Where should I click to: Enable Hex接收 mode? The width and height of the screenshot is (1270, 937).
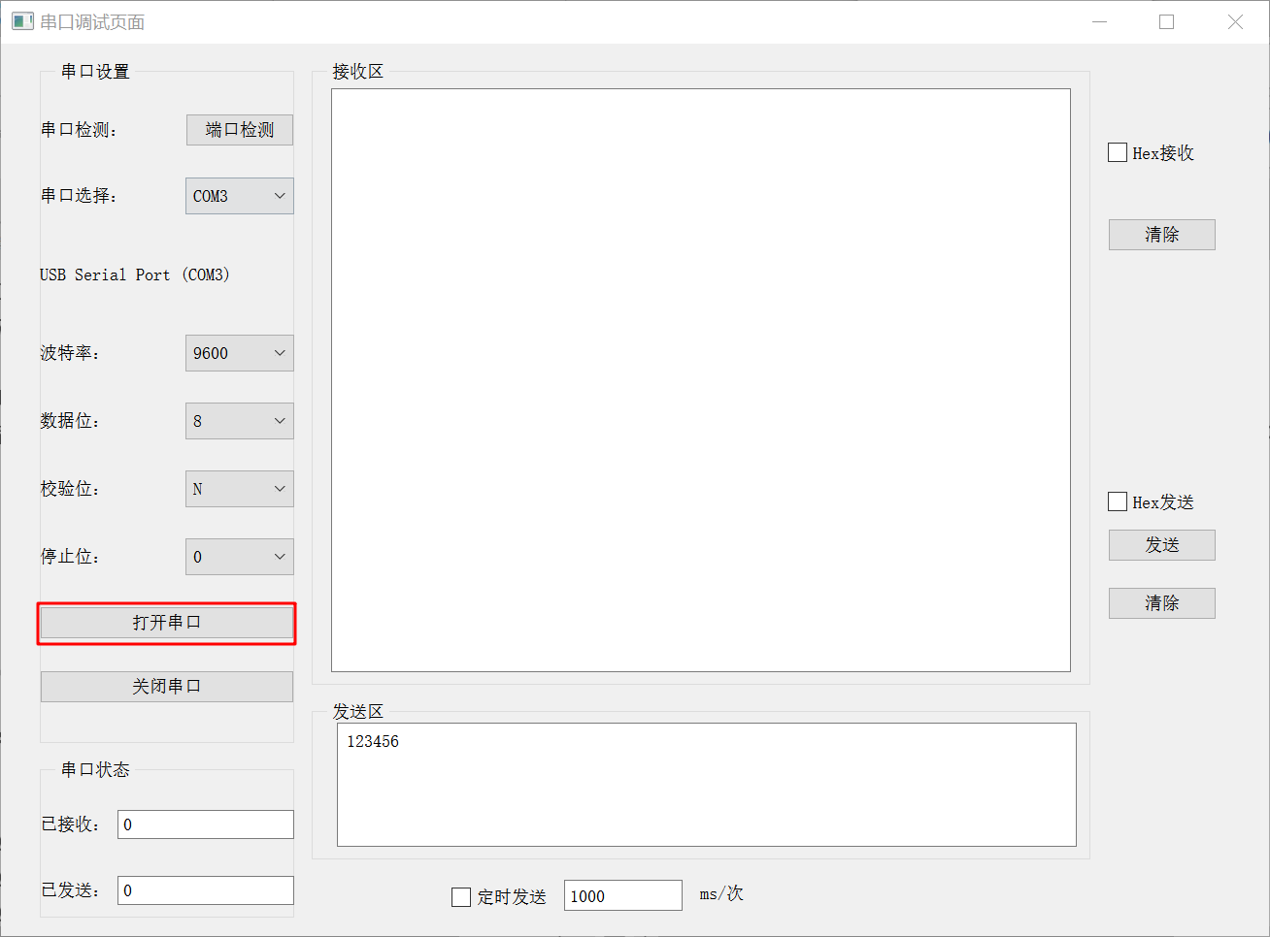tap(1116, 152)
